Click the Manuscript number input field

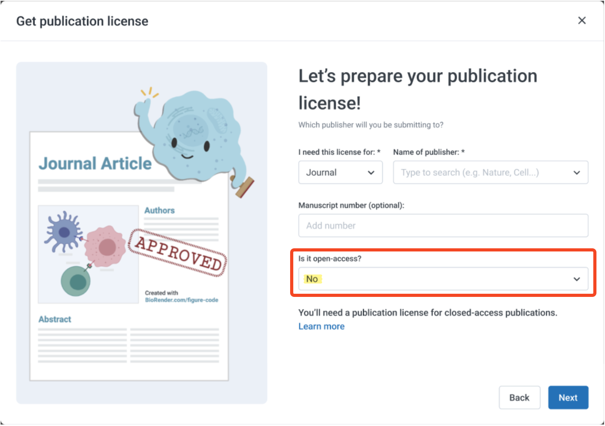[443, 225]
